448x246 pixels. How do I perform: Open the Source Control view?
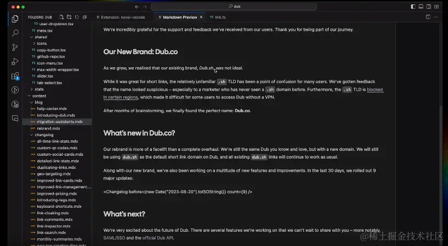[15, 47]
